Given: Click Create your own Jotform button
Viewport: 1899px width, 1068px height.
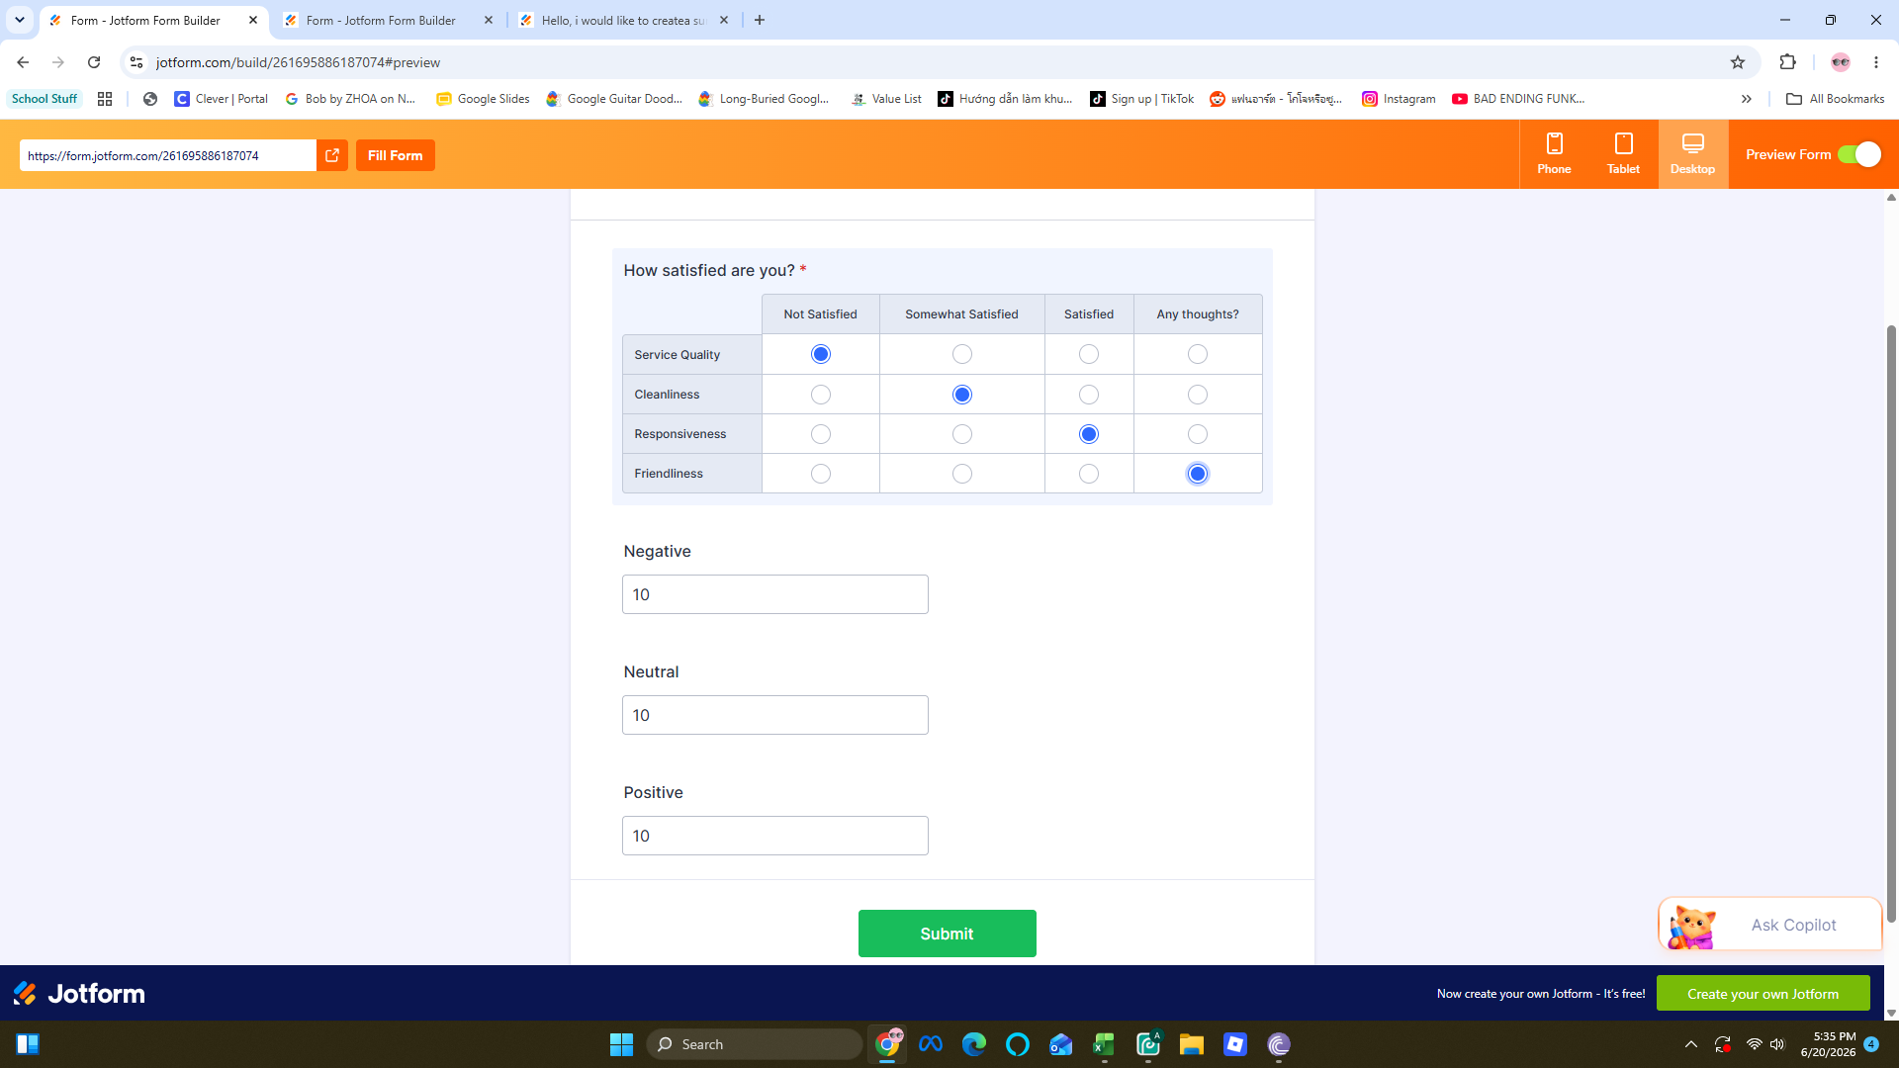Looking at the screenshot, I should [1763, 994].
